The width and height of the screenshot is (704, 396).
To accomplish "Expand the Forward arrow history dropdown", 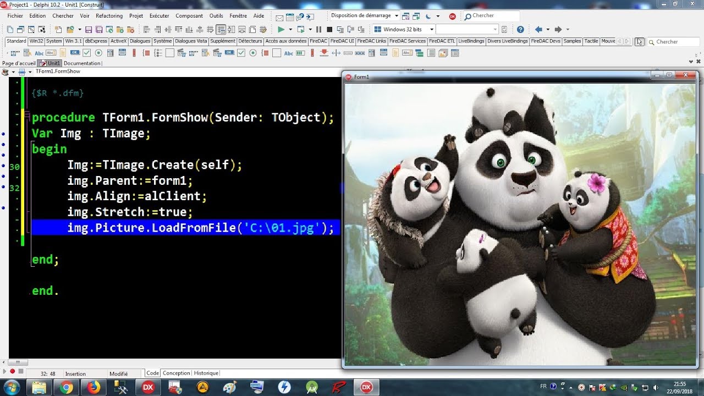I will pos(568,30).
